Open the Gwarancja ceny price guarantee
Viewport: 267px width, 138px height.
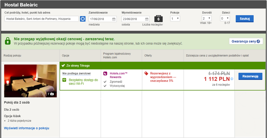(x=246, y=41)
